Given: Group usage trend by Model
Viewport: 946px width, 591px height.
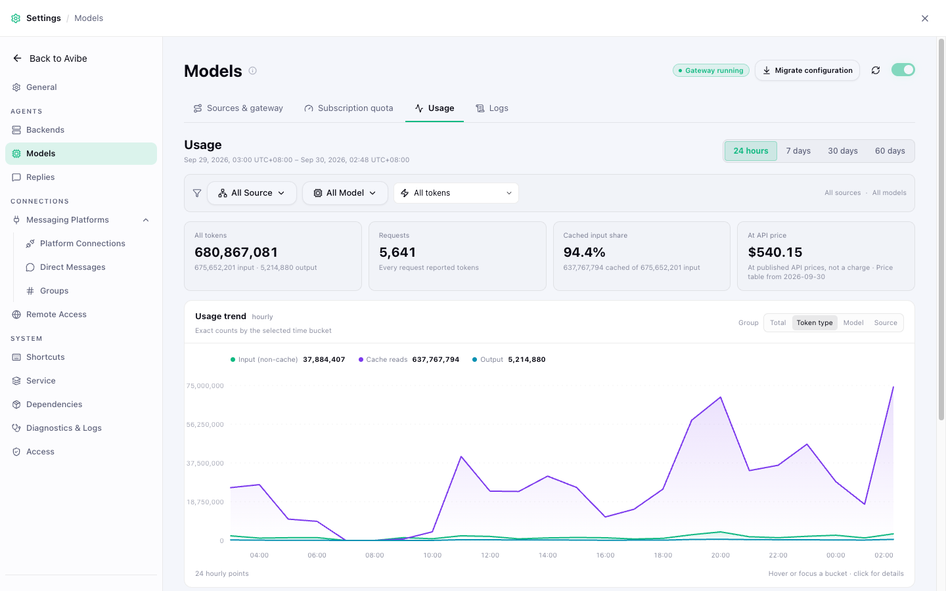Looking at the screenshot, I should 853,323.
